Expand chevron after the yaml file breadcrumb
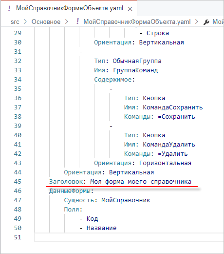224x254 pixels. pyautogui.click(x=197, y=21)
